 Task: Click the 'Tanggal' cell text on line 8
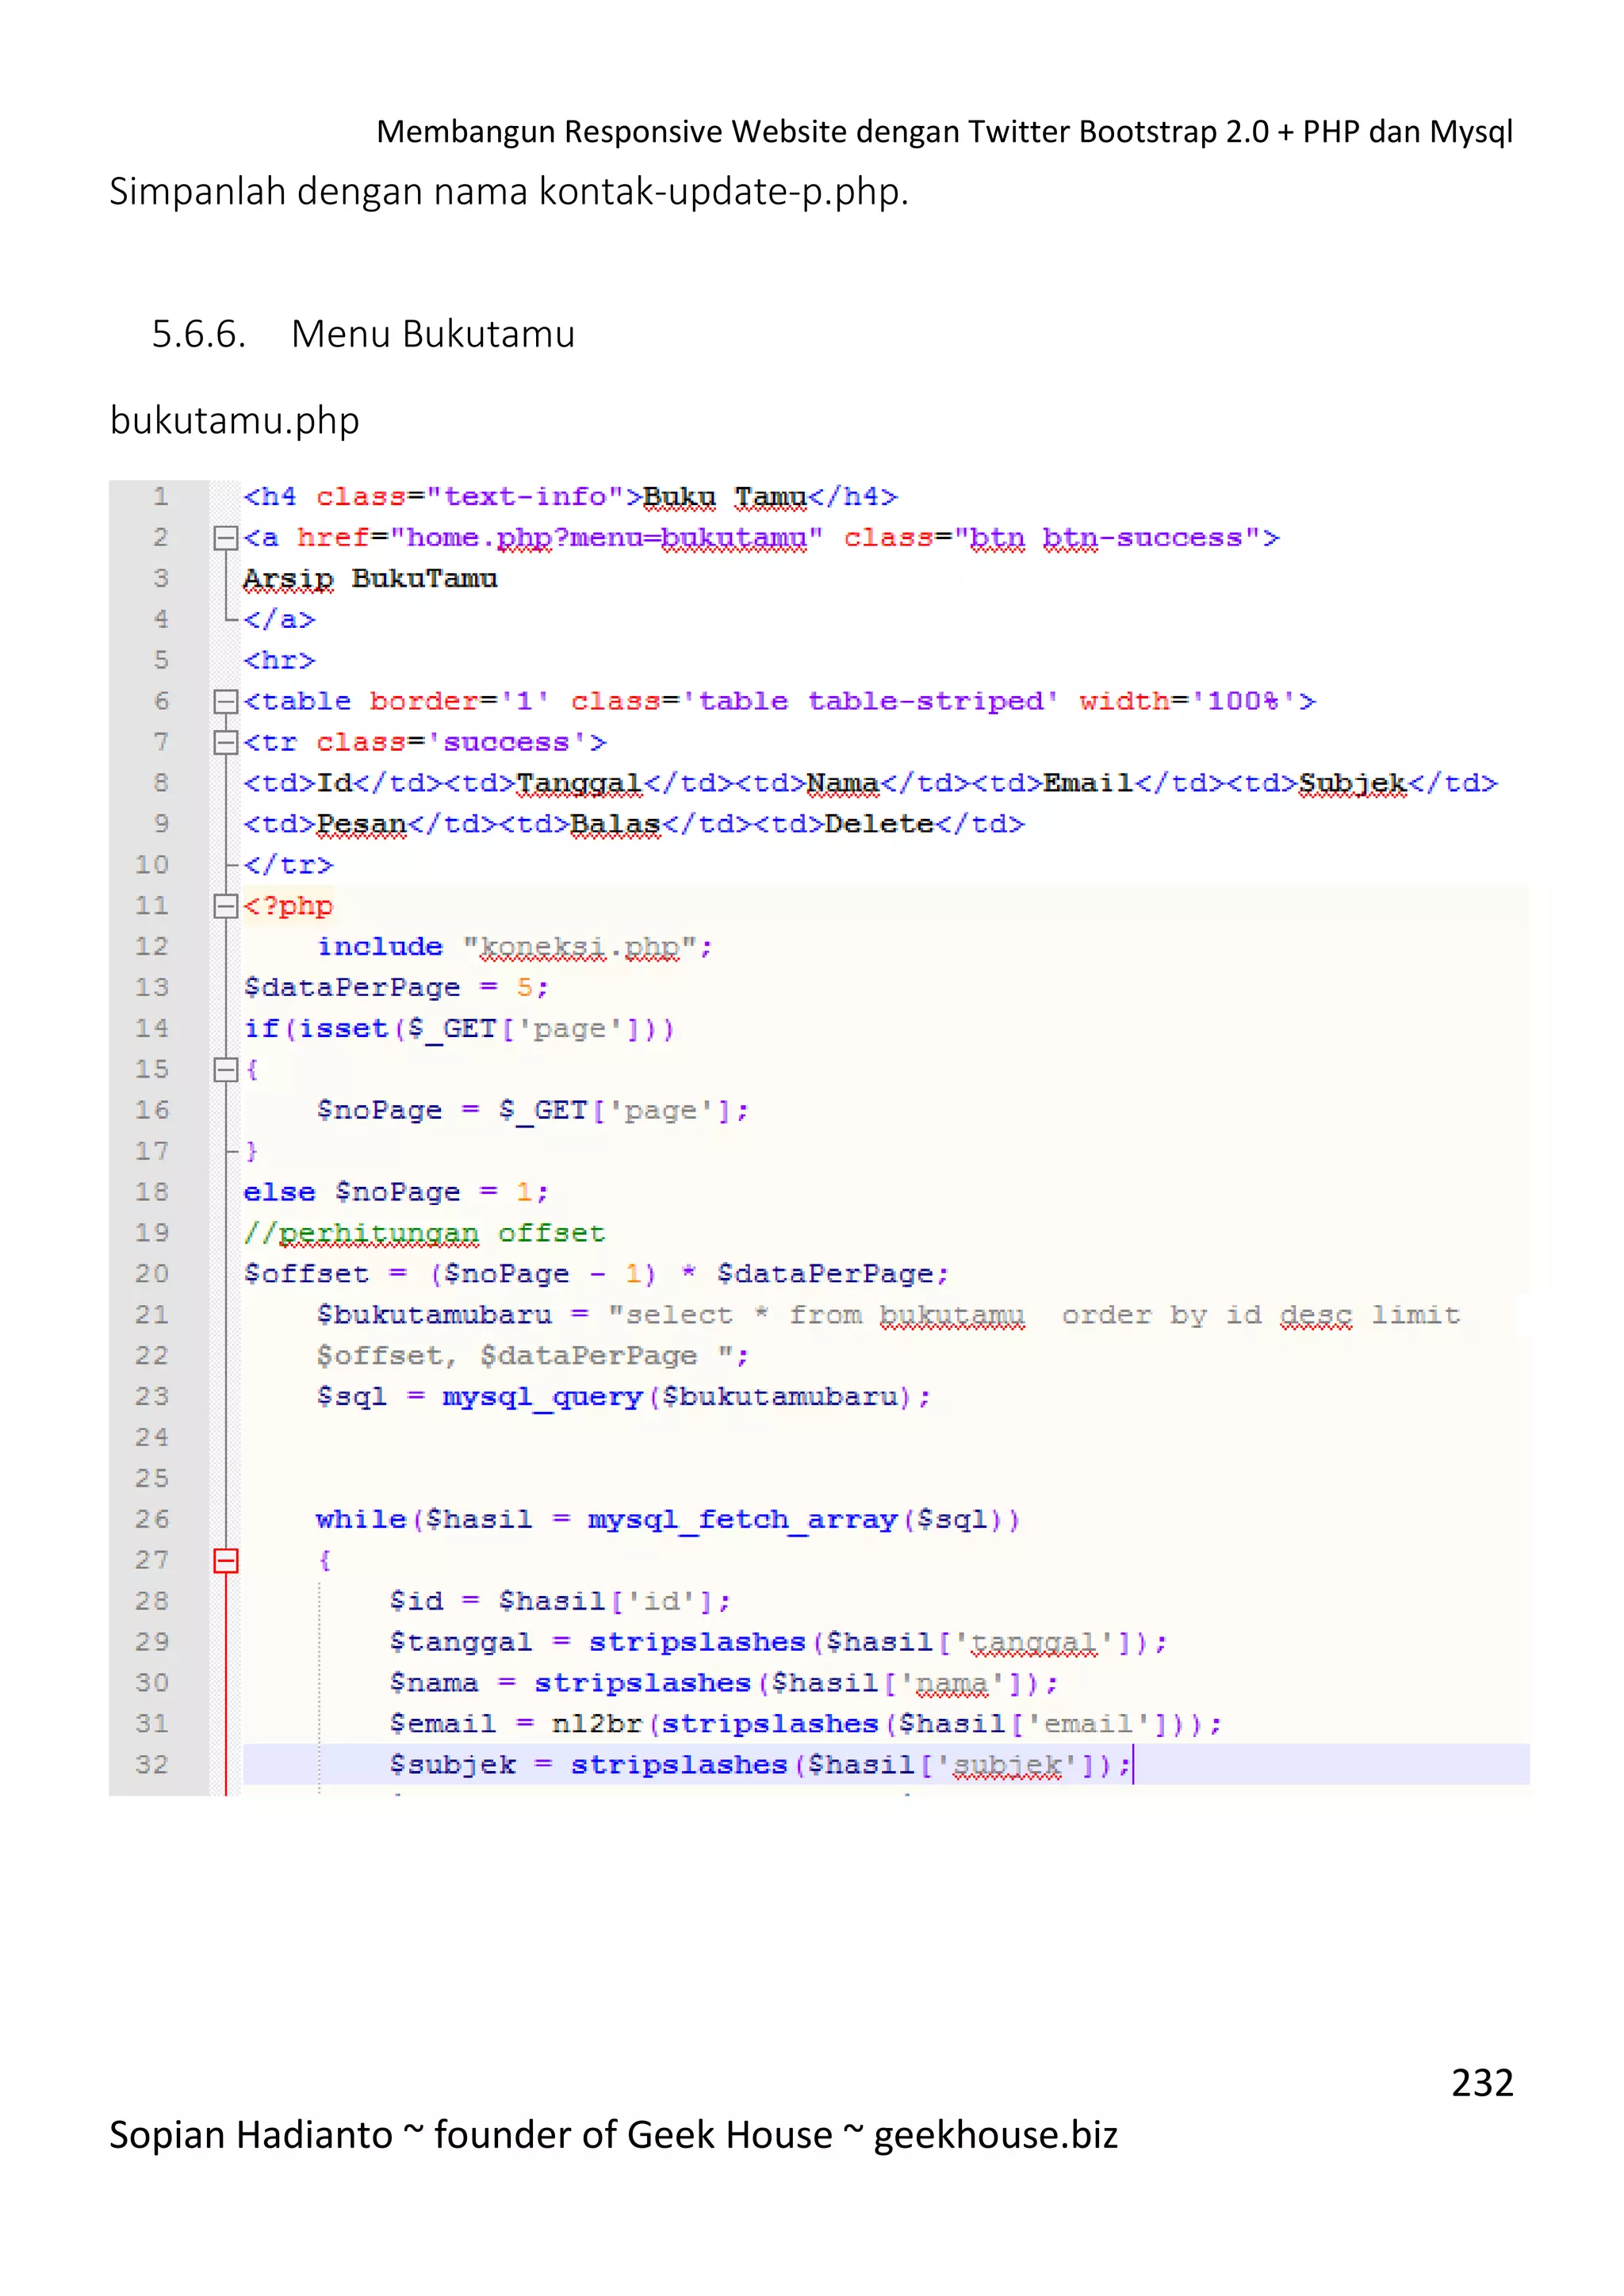579,784
